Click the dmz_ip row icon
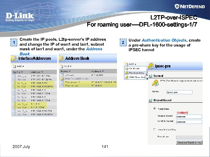Viewport: 210px width, 157px height. point(15,76)
